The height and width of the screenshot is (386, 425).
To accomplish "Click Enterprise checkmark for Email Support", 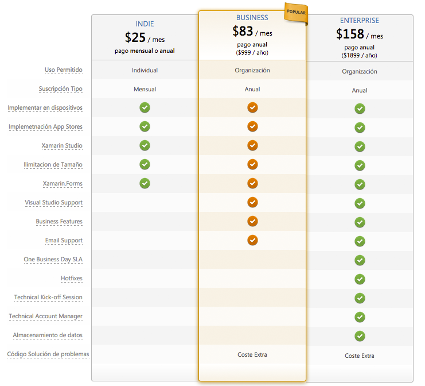I will [x=360, y=241].
